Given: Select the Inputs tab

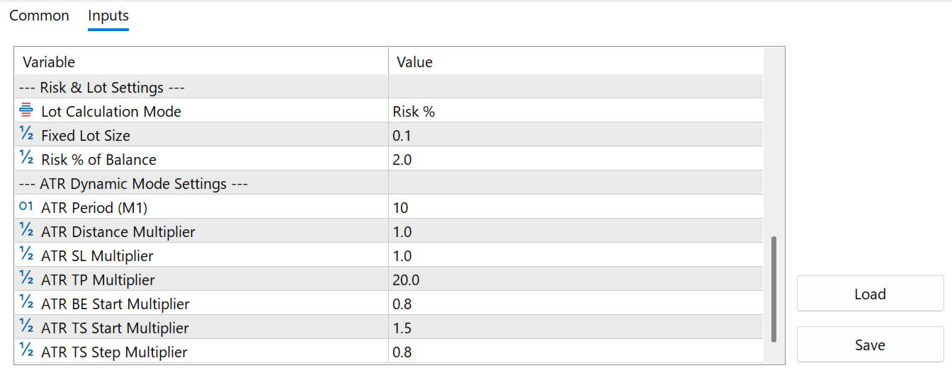Looking at the screenshot, I should [x=108, y=16].
